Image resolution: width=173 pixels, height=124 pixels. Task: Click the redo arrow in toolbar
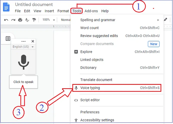pos(13,20)
